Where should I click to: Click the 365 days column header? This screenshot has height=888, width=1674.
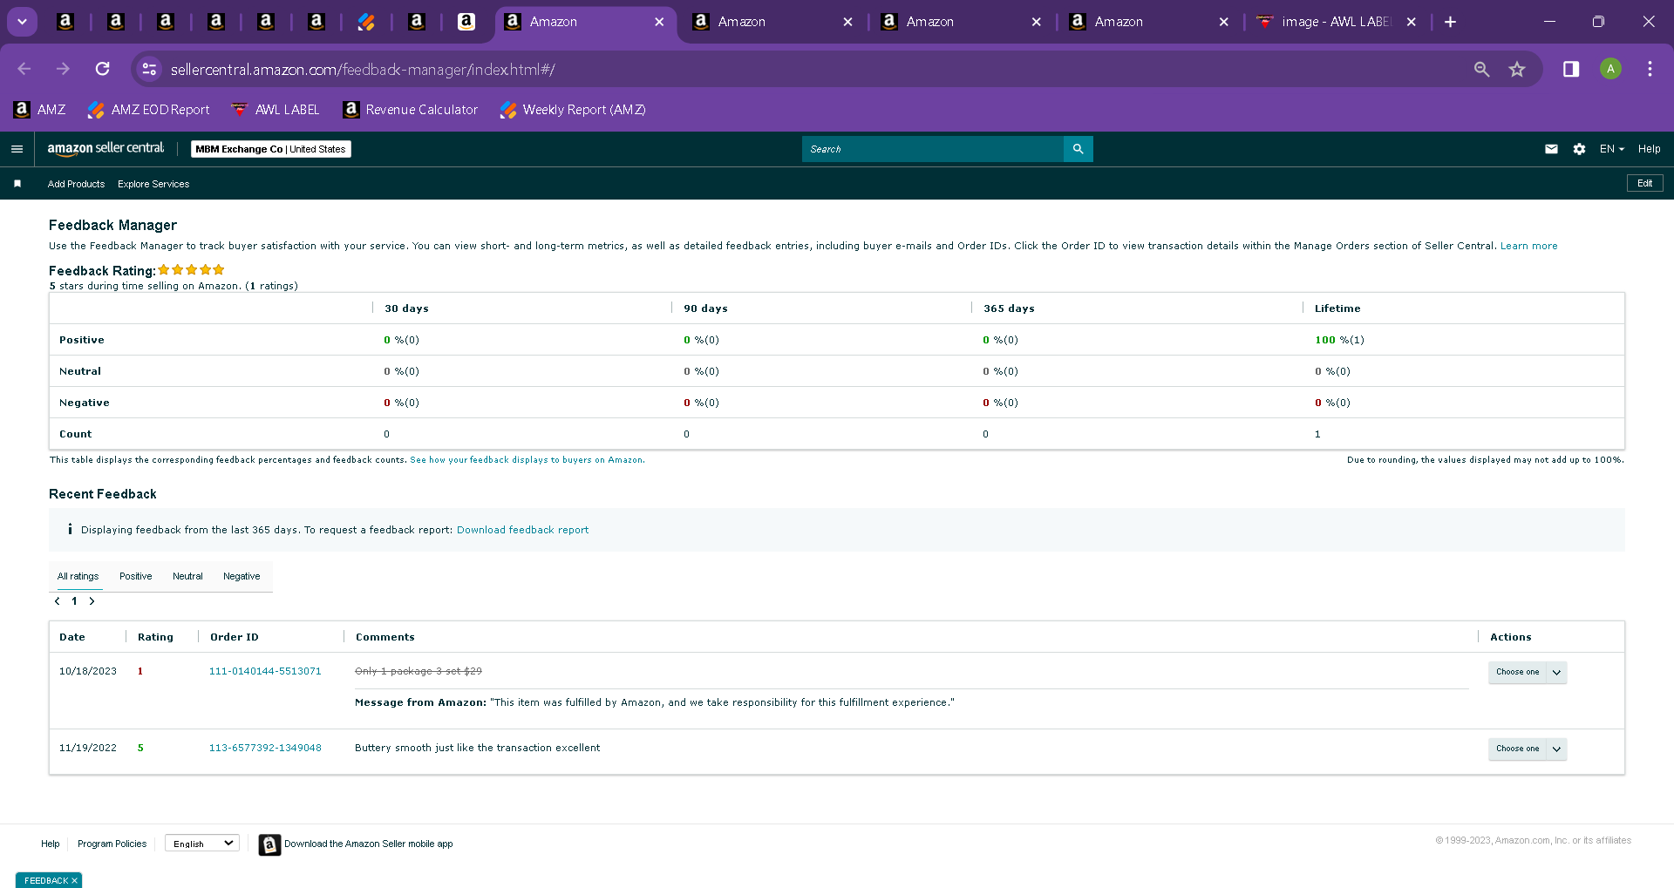tap(1009, 308)
